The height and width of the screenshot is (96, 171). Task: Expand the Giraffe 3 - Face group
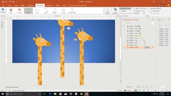158,31
